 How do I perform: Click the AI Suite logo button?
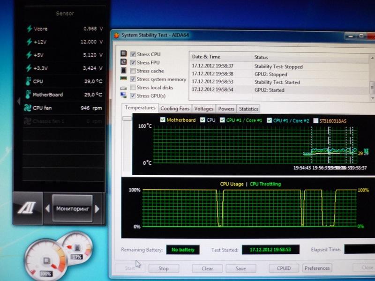[27, 208]
